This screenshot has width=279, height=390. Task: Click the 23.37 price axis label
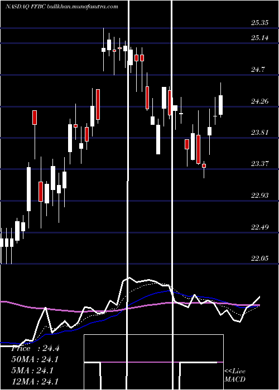pos(259,164)
